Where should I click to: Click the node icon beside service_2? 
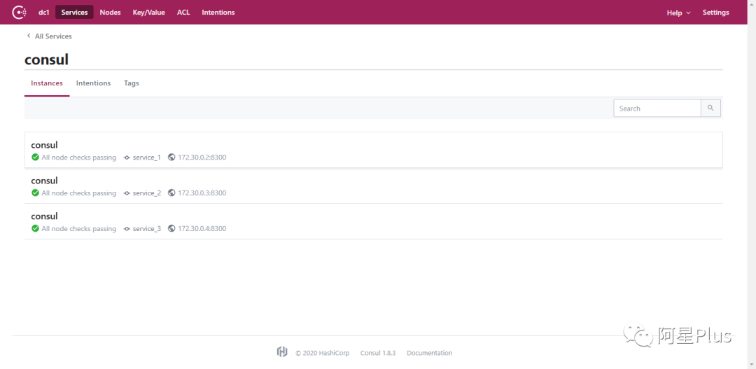(127, 193)
